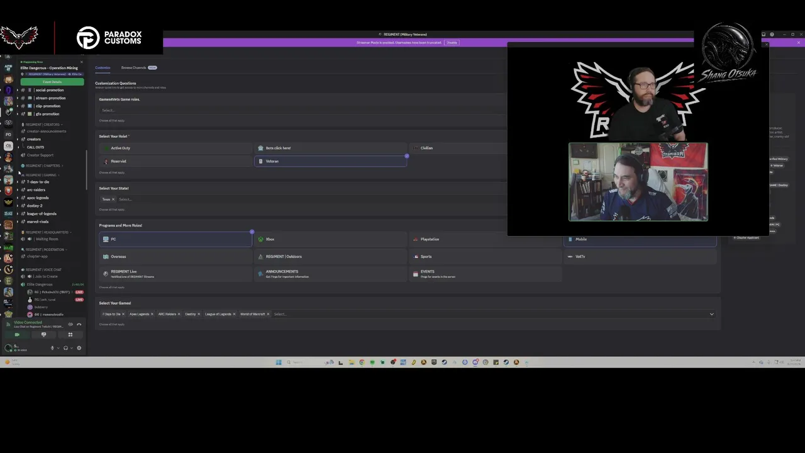Viewport: 805px width, 453px height.
Task: Remove the League of Legends game tag
Action: (234, 314)
